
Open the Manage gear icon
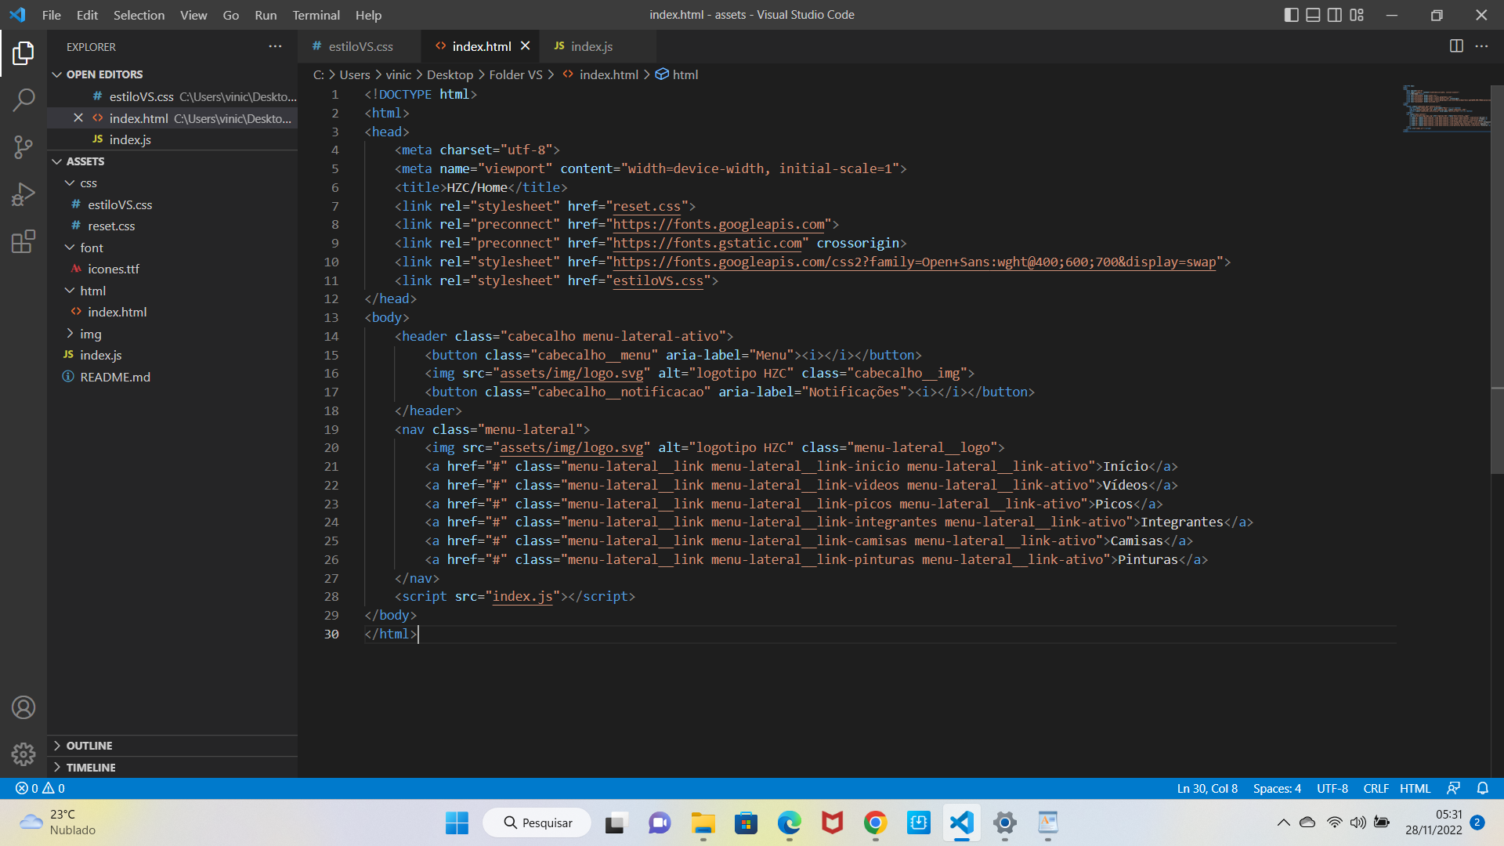pyautogui.click(x=23, y=754)
